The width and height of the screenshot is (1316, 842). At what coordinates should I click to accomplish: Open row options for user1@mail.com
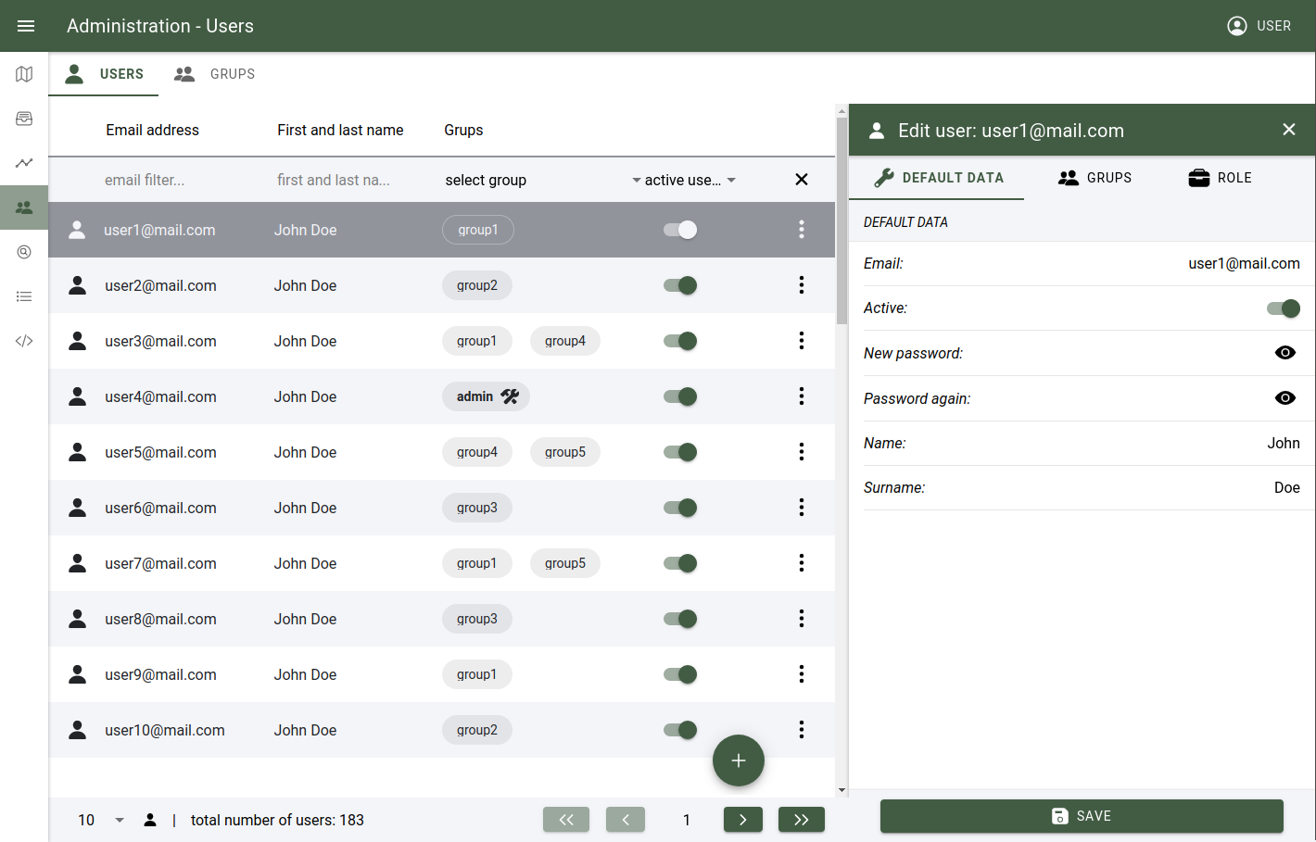point(802,230)
